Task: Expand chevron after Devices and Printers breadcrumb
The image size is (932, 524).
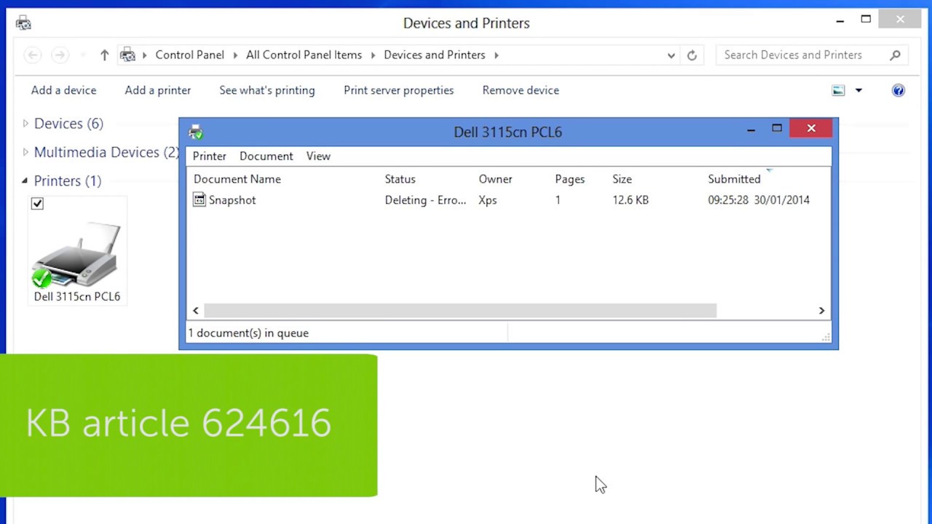Action: 497,55
